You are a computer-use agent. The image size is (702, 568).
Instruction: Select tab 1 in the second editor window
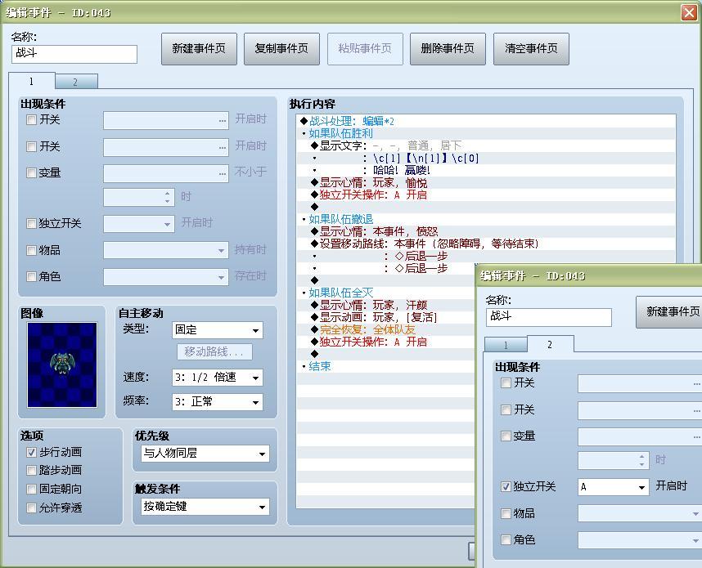[x=505, y=345]
